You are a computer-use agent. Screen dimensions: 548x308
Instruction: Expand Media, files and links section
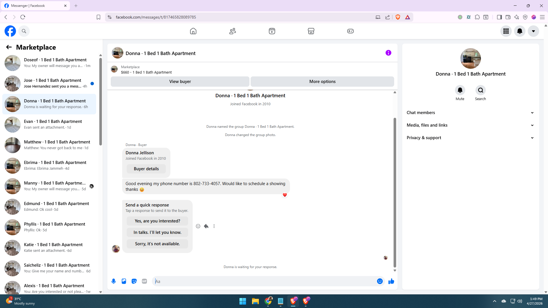point(471,125)
